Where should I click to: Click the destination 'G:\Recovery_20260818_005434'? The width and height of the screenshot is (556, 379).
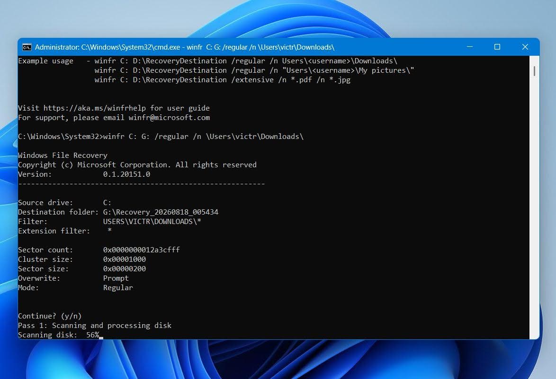pos(161,212)
